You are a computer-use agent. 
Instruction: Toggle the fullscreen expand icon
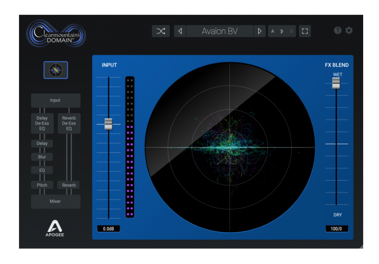305,31
